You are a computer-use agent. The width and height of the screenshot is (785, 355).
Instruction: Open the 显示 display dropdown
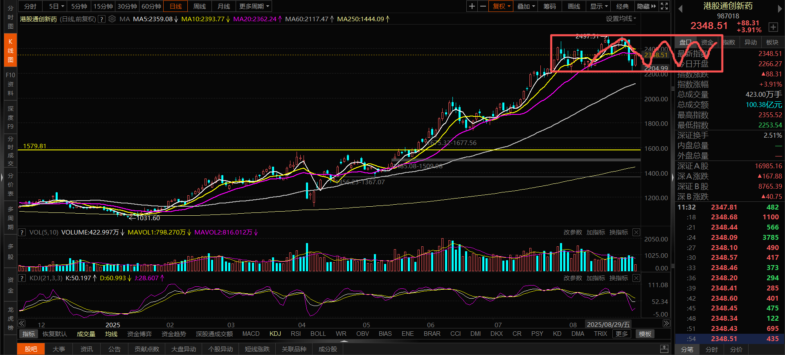pos(598,6)
